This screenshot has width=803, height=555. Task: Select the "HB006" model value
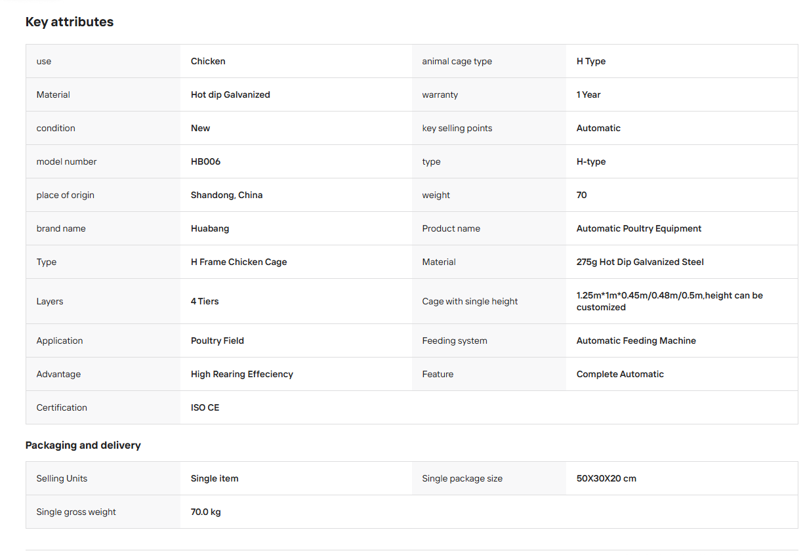[x=206, y=161]
